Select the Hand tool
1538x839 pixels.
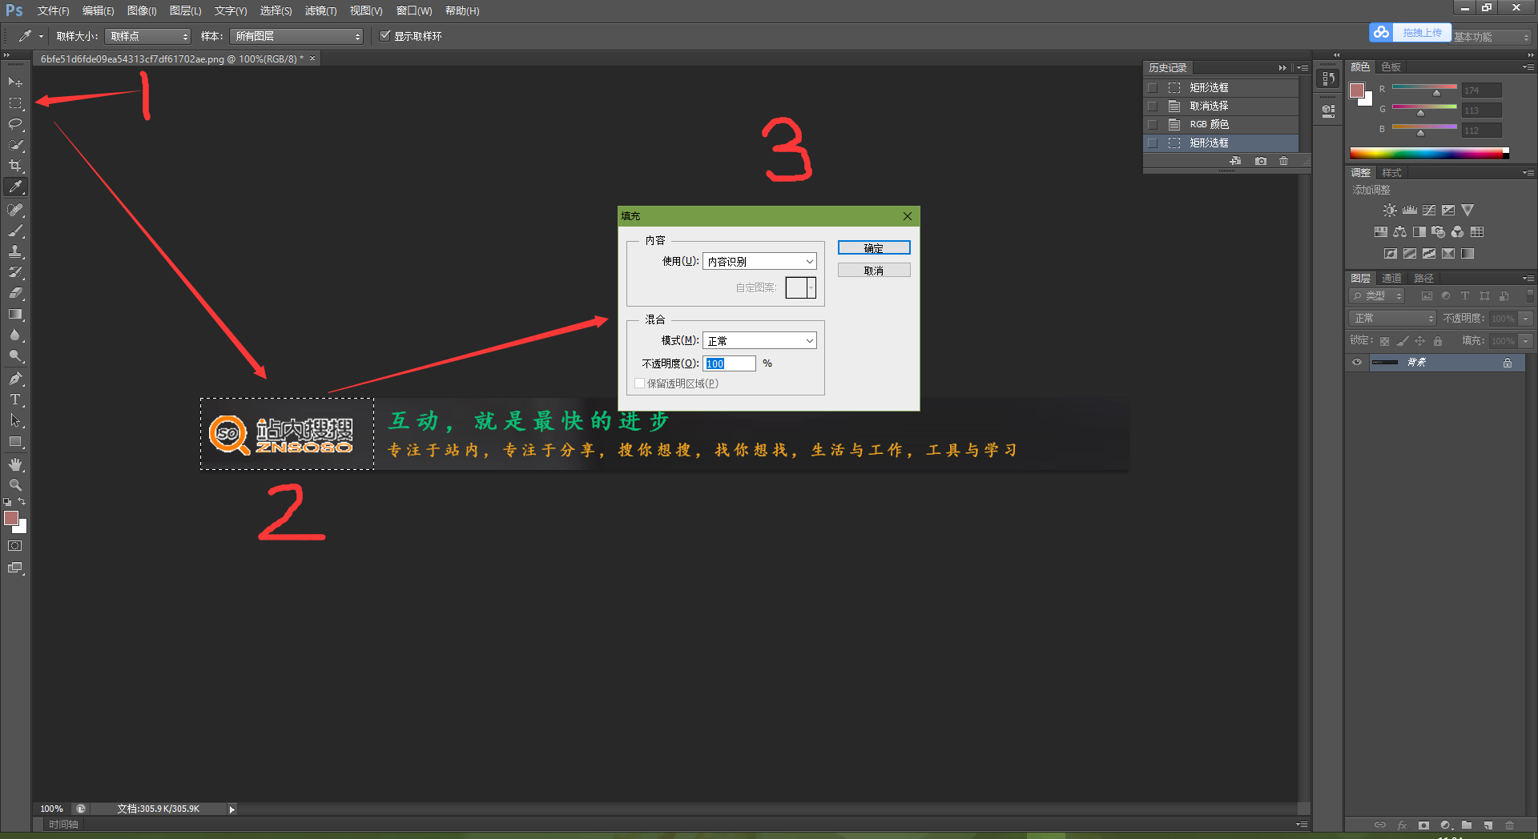(x=15, y=464)
